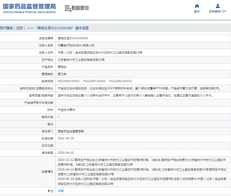Select the 2024-04-15 change record entry
This screenshot has width=231, height=196.
142,172
